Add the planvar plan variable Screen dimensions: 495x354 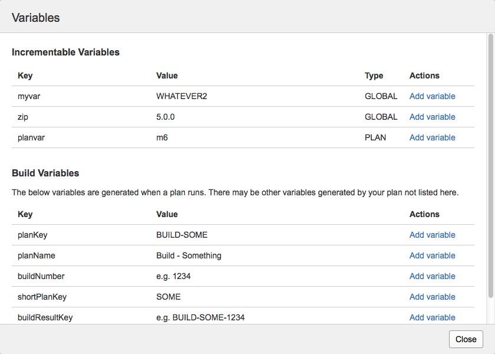pos(432,137)
